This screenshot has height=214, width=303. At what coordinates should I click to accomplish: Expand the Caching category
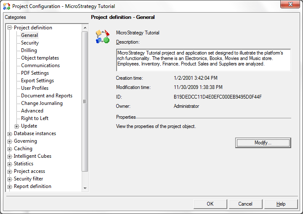pos(9,149)
